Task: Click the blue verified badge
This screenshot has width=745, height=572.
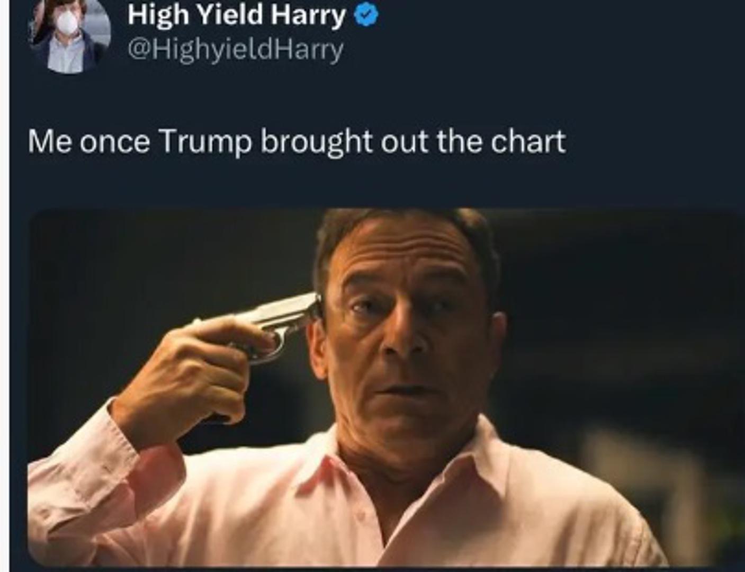Action: pos(366,15)
